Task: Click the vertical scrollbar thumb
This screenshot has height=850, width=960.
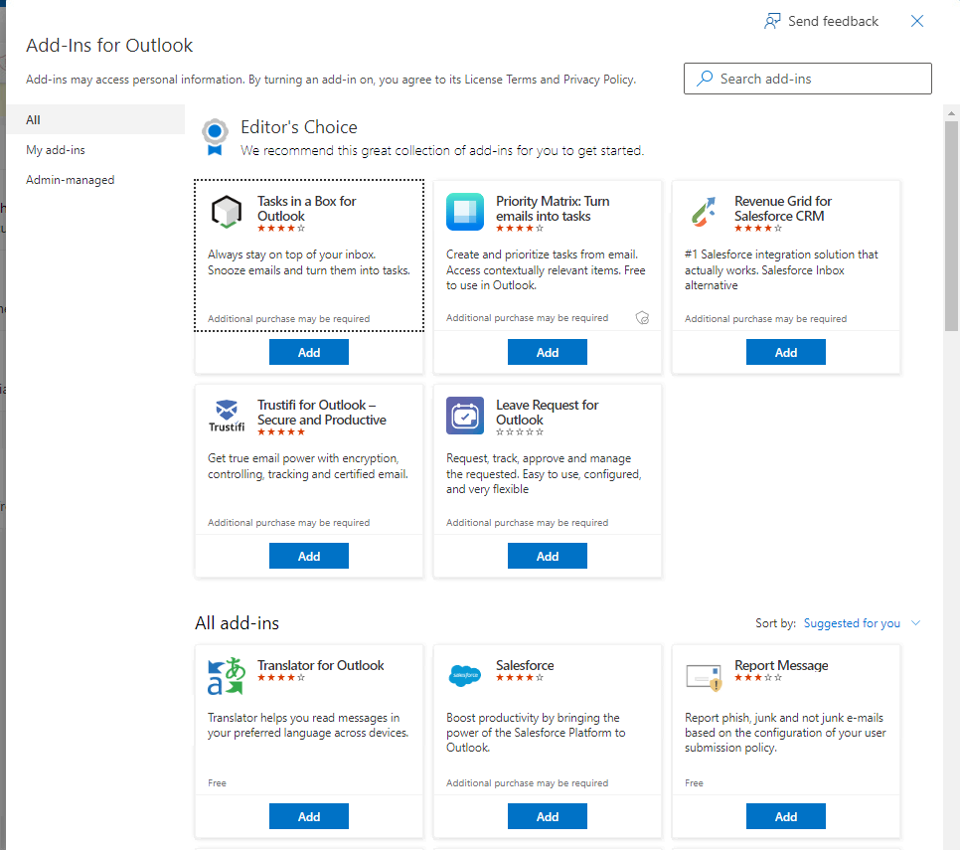Action: (951, 226)
